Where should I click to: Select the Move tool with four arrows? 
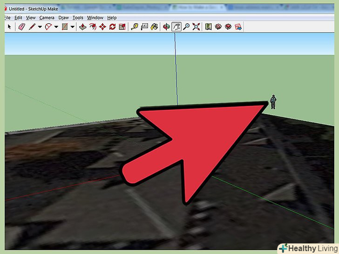pos(102,27)
